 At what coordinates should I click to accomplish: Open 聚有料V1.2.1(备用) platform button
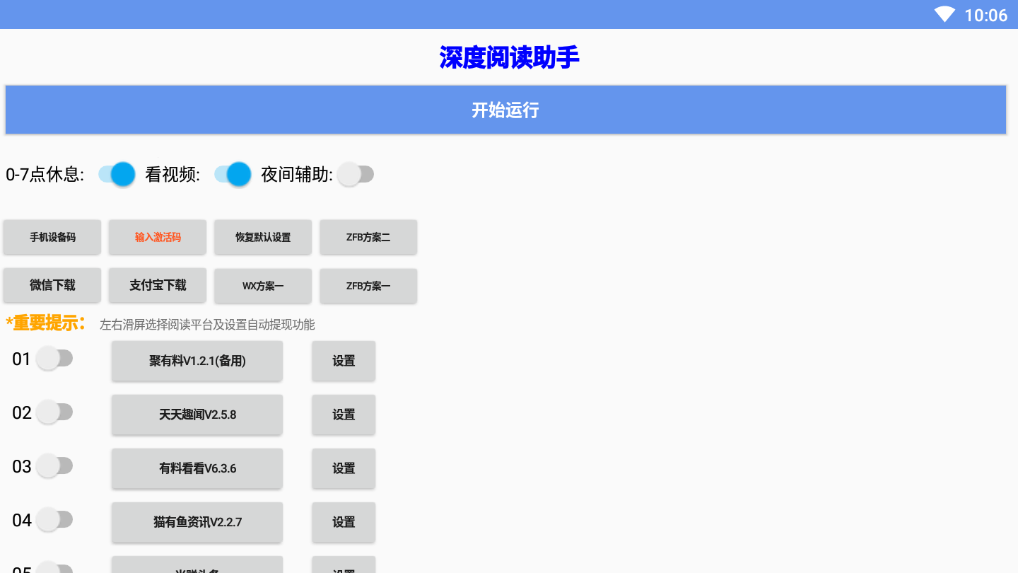pos(197,361)
